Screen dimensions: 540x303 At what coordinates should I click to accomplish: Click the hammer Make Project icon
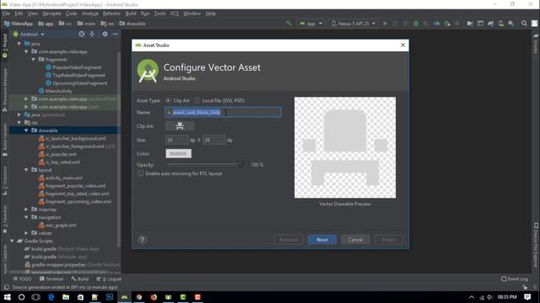[x=289, y=24]
